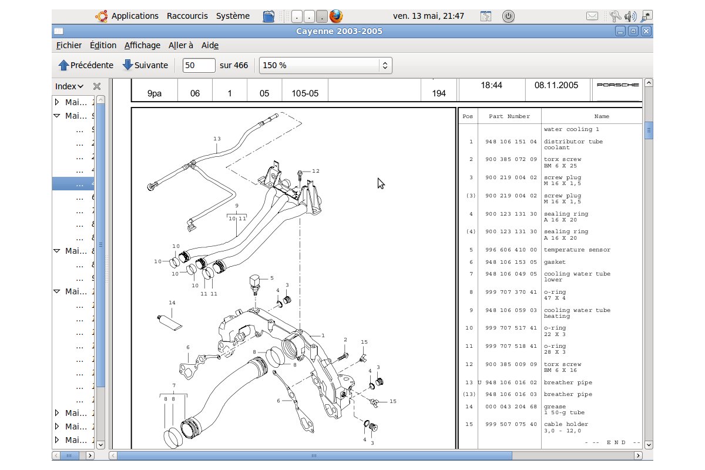Launch Firefox from the top panel
The height and width of the screenshot is (470, 705).
(x=336, y=16)
